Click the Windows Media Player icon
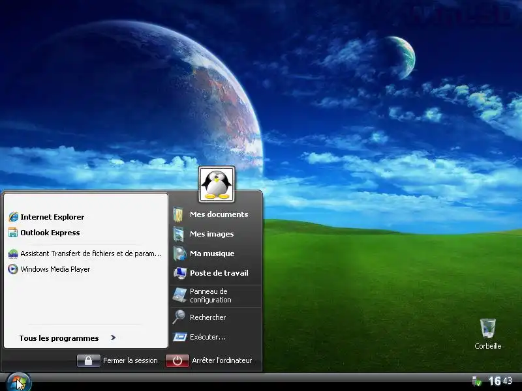This screenshot has height=391, width=522. 12,269
